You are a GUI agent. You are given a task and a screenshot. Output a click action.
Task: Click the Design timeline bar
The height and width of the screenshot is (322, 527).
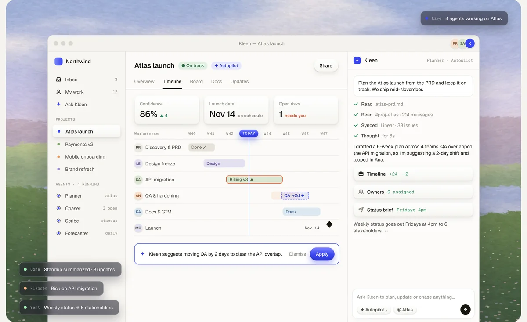(224, 163)
